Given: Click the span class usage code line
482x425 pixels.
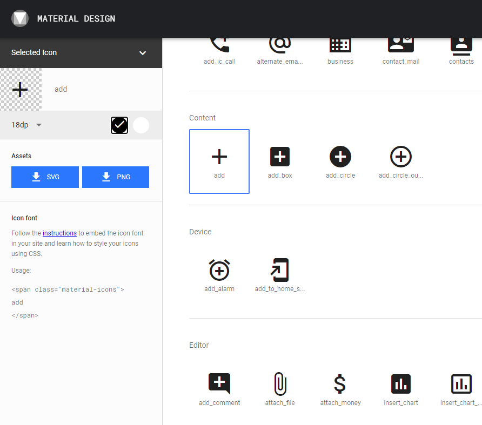Looking at the screenshot, I should point(68,289).
